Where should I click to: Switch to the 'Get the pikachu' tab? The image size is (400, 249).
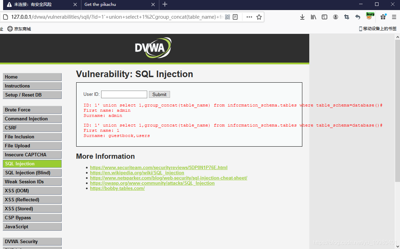coord(120,4)
